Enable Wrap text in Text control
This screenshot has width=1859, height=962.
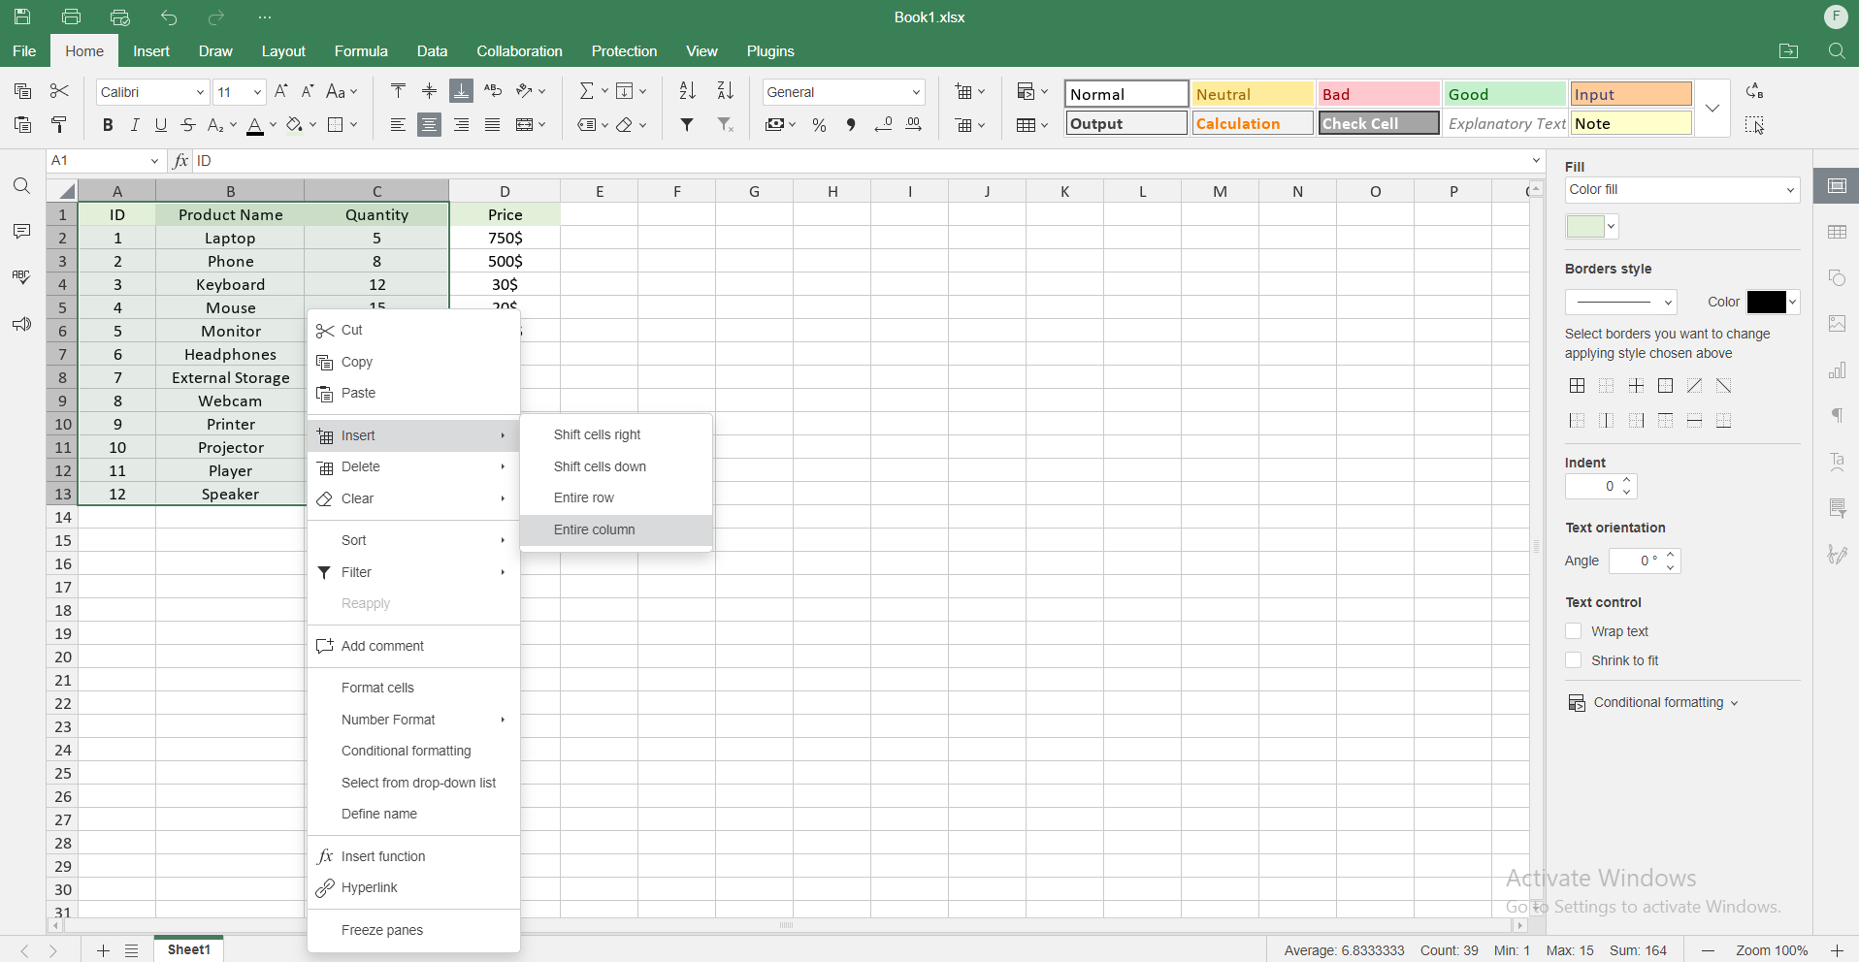pyautogui.click(x=1573, y=631)
